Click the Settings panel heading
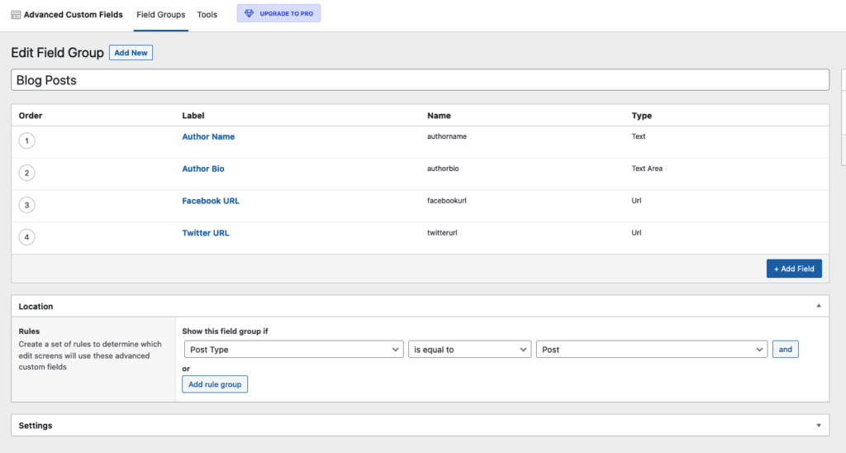Viewport: 846px width, 453px height. click(35, 426)
